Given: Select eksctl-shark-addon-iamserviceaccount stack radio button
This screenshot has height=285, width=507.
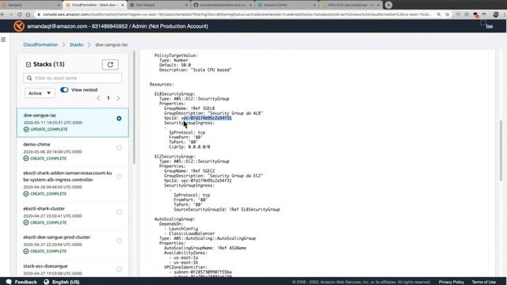Looking at the screenshot, I should click(120, 177).
